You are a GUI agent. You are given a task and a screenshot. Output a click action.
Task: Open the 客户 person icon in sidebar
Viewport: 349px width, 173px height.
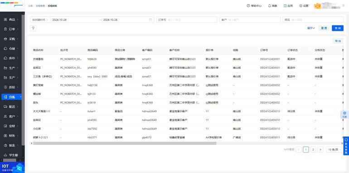click(x=5, y=116)
